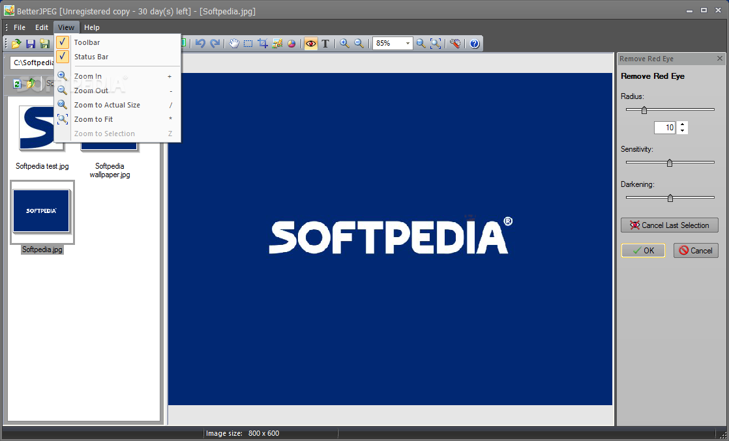Image resolution: width=729 pixels, height=441 pixels.
Task: Go up one folder level
Action: tap(31, 83)
